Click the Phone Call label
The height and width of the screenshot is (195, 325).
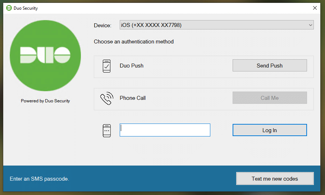(x=133, y=98)
